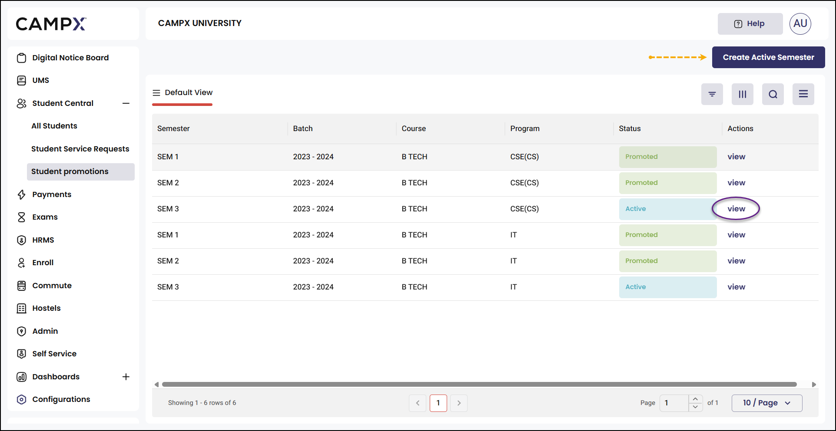Open Payments menu item
The height and width of the screenshot is (431, 836).
[x=52, y=194]
